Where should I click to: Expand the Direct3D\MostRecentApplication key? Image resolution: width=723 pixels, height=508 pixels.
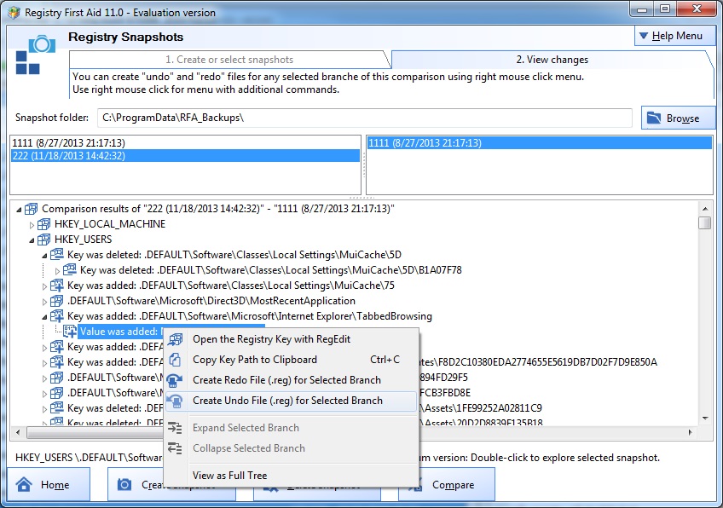[x=44, y=302]
